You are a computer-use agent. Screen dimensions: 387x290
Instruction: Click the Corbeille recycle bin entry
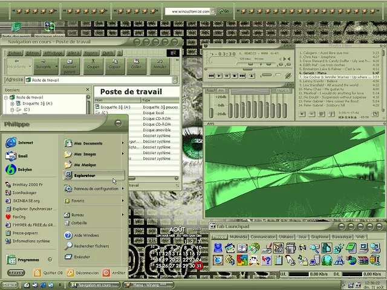(x=80, y=223)
